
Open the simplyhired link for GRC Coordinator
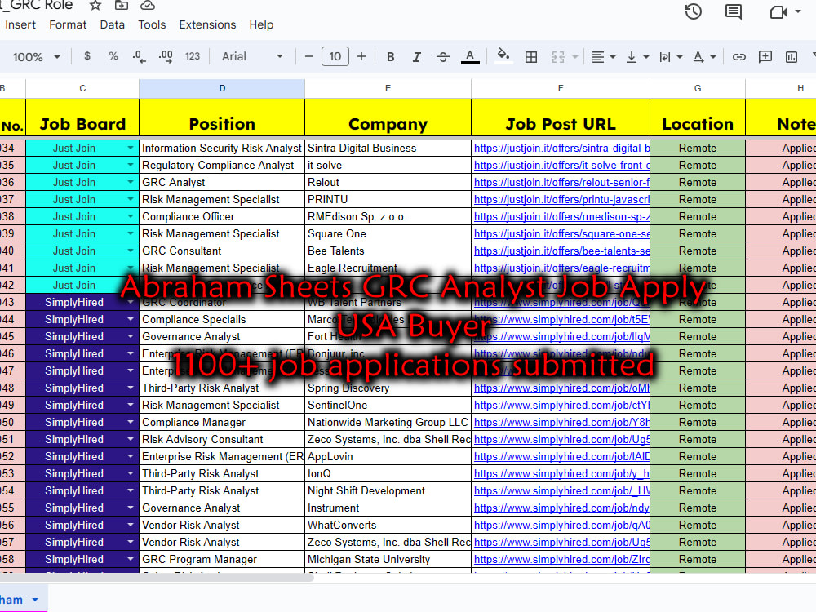(561, 302)
